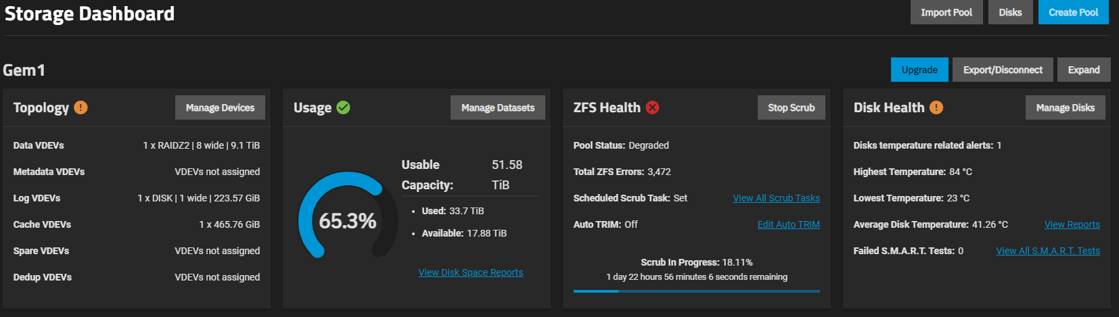This screenshot has height=317, width=1119.
Task: Click the ZFS Health red error icon
Action: click(652, 107)
